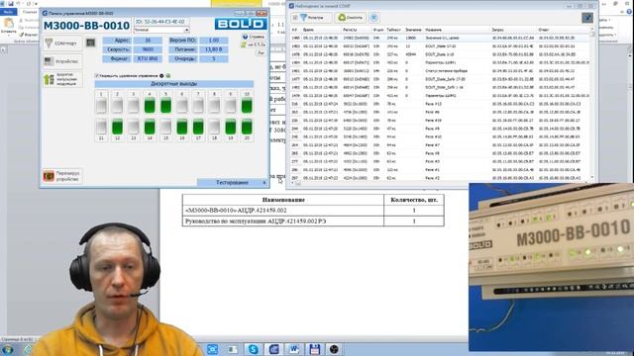This screenshot has height=356, width=634.
Task: Toggle discrete output 5
Action: pyautogui.click(x=165, y=105)
